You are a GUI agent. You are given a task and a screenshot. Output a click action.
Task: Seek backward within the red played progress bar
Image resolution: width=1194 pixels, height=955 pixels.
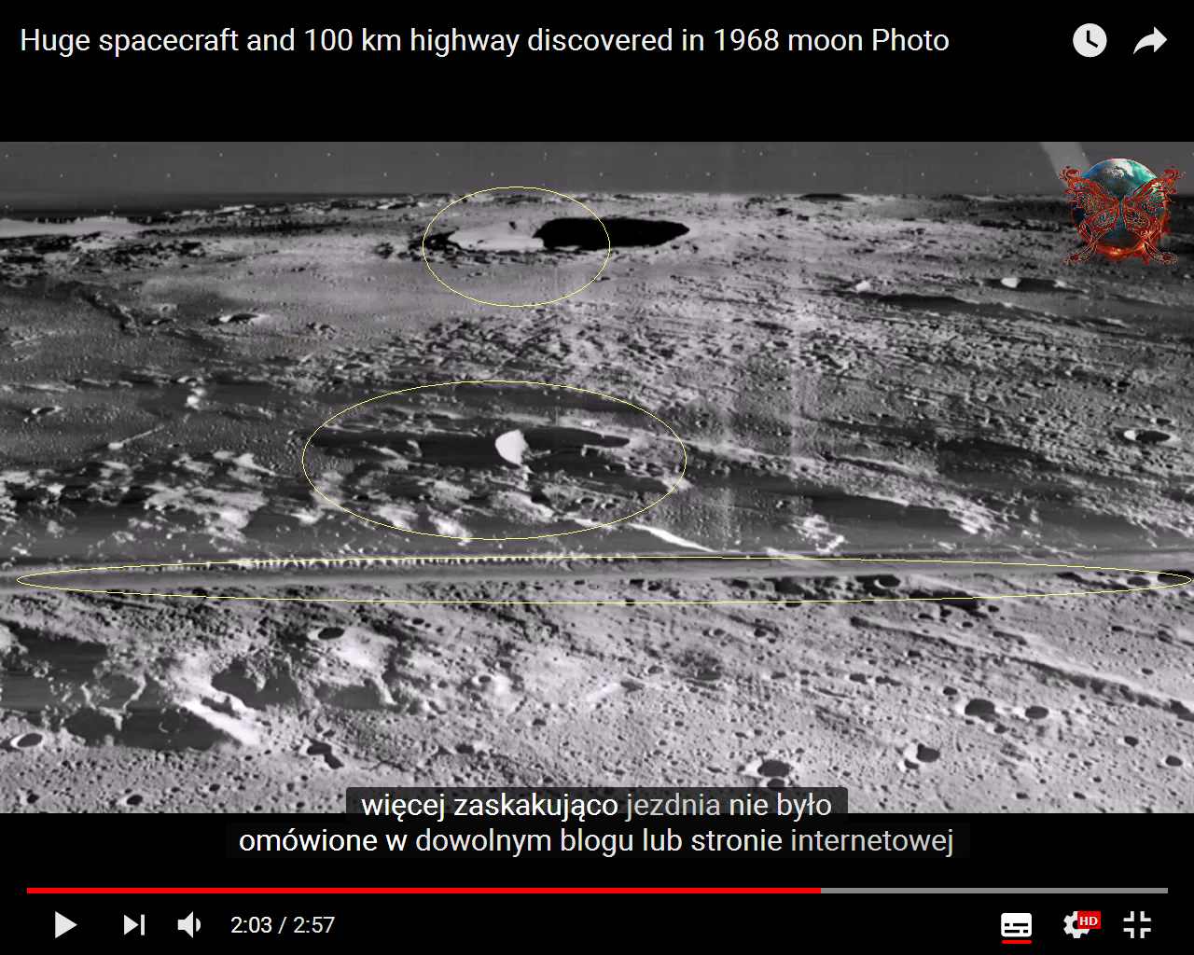[x=420, y=891]
